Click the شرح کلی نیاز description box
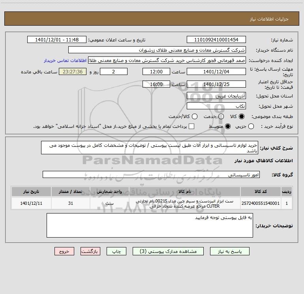304x294 pixels. pyautogui.click(x=150, y=148)
